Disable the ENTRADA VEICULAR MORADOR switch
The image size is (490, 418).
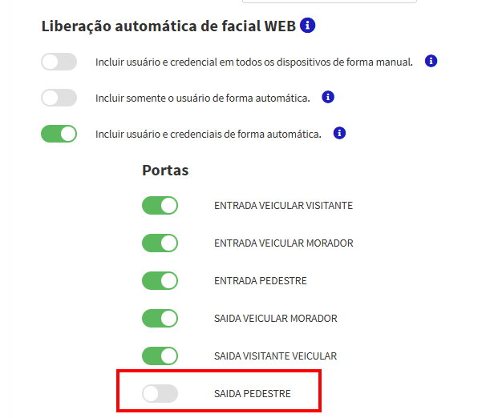pyautogui.click(x=160, y=243)
